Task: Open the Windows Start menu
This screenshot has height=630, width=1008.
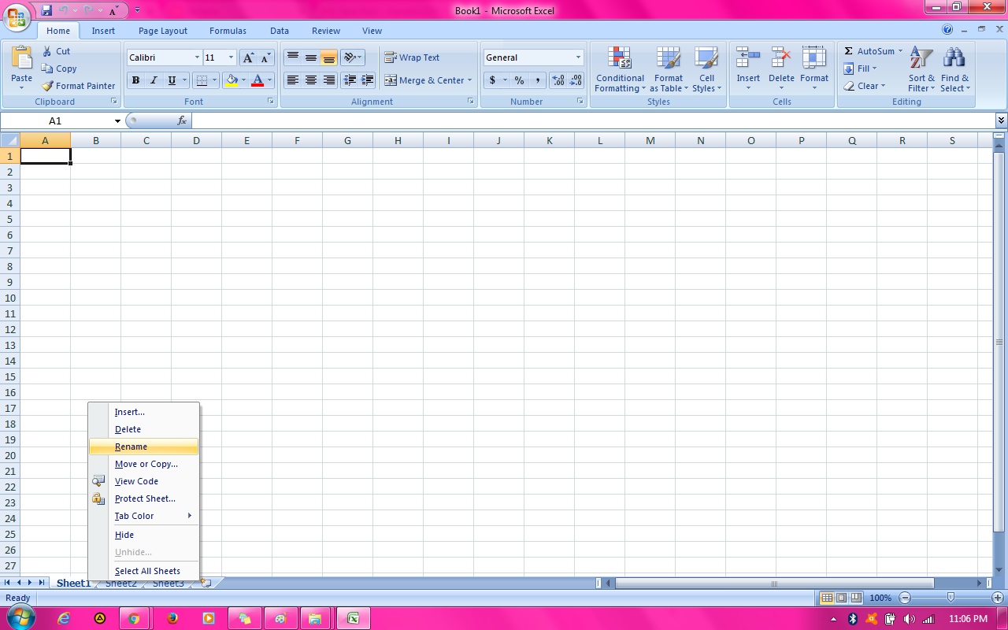Action: pos(21,618)
